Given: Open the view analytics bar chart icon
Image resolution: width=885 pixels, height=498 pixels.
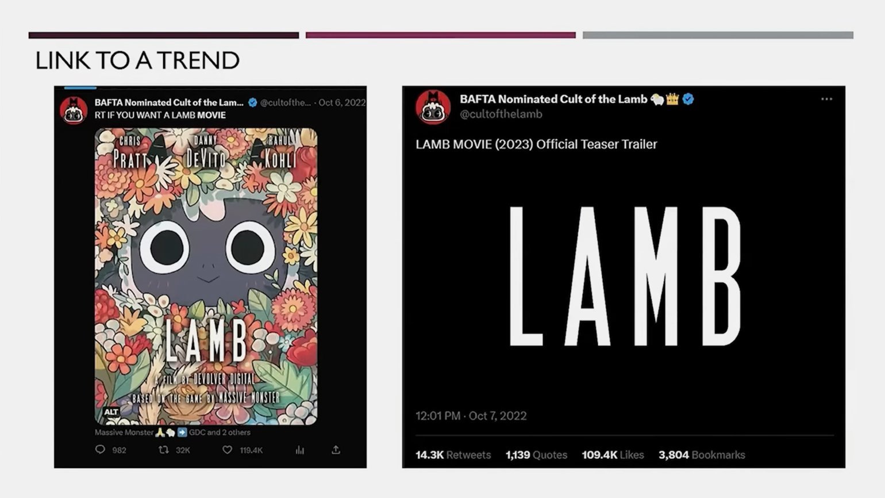Looking at the screenshot, I should click(299, 450).
